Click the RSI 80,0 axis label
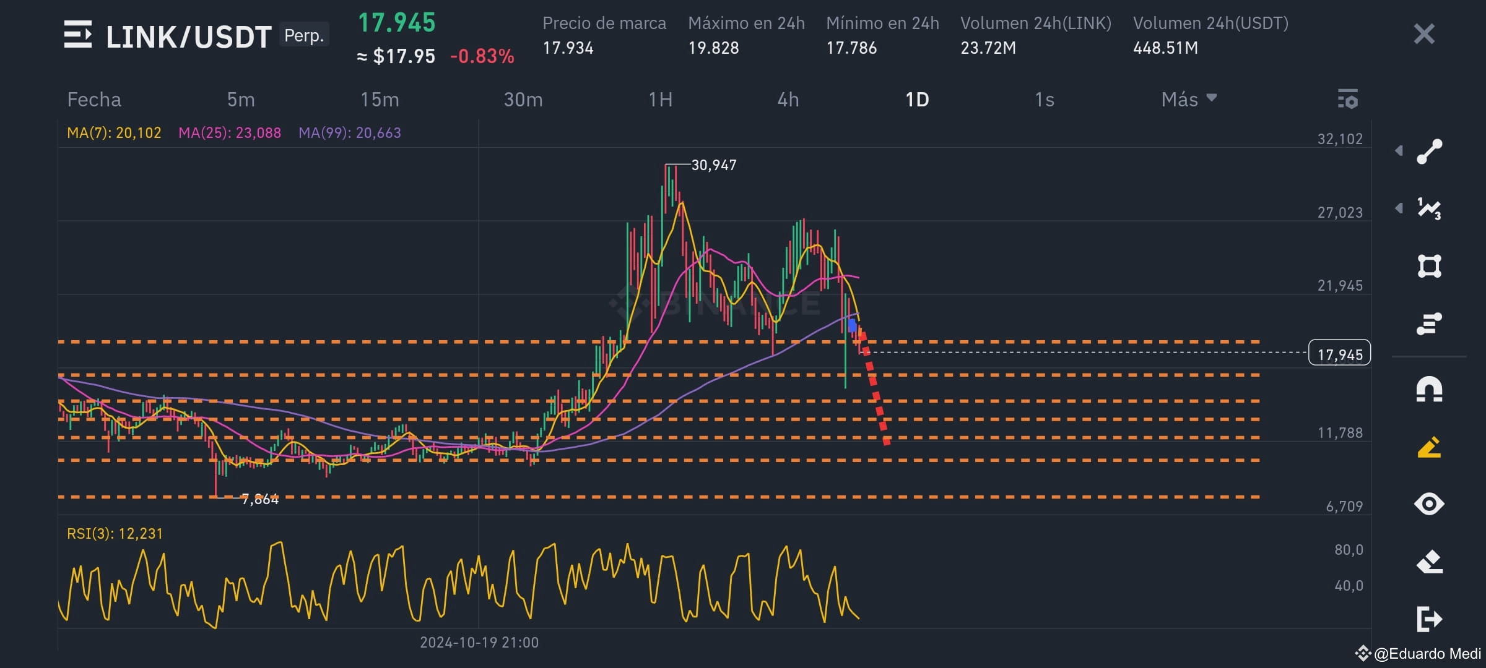Screen dimensions: 1486x668 (1349, 550)
